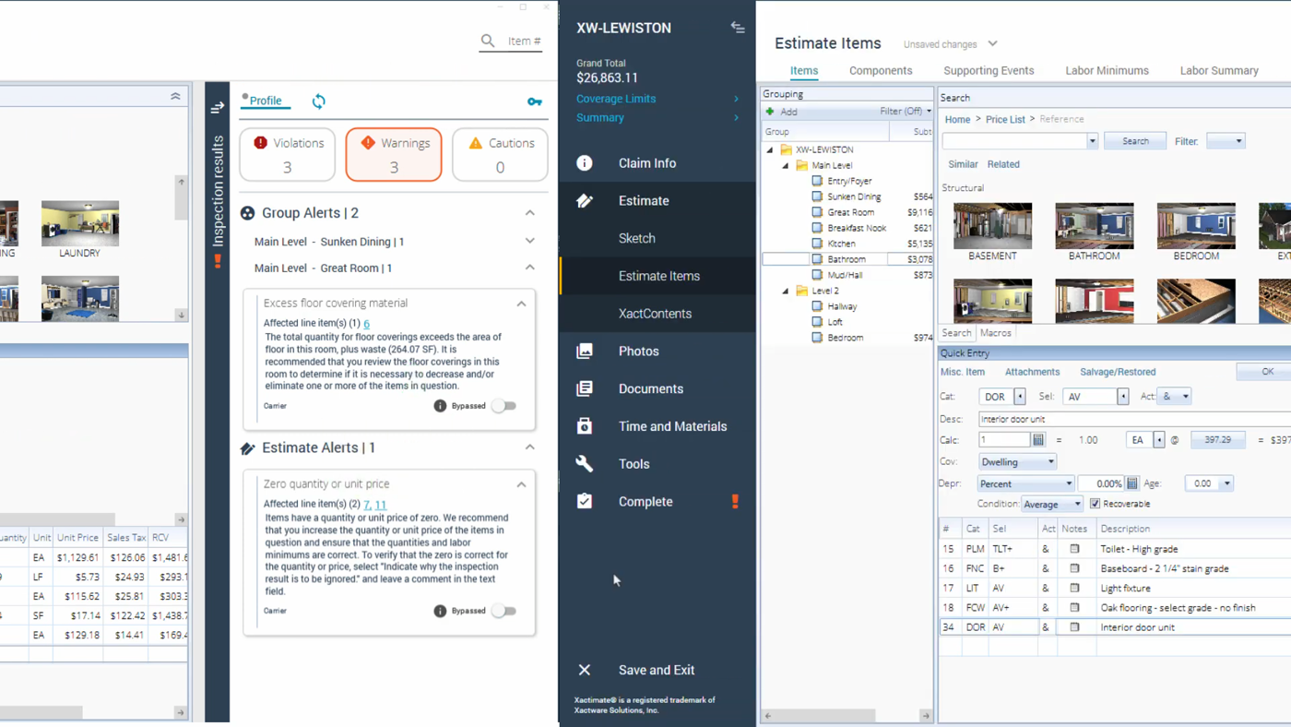Open the Attachments tab in Quick Entry

[1032, 372]
